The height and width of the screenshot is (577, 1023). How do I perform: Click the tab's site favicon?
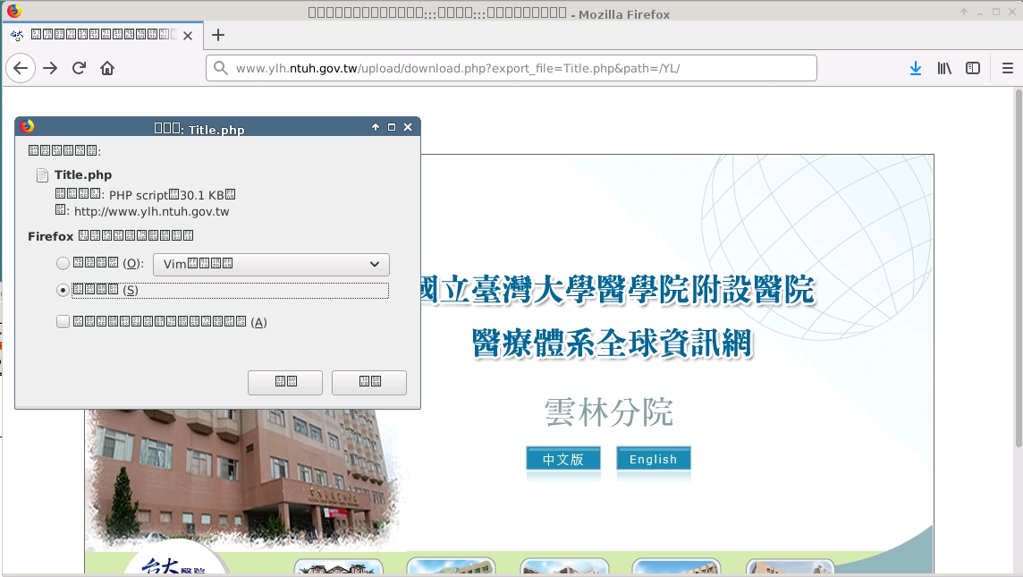[x=17, y=35]
